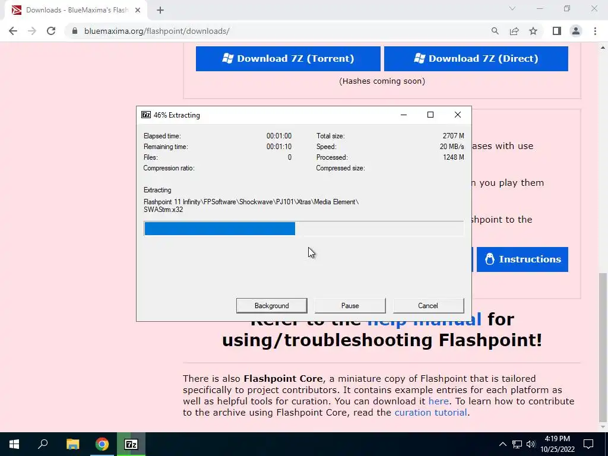
Task: Click the '00:01:10' remaining time value
Action: [x=279, y=147]
